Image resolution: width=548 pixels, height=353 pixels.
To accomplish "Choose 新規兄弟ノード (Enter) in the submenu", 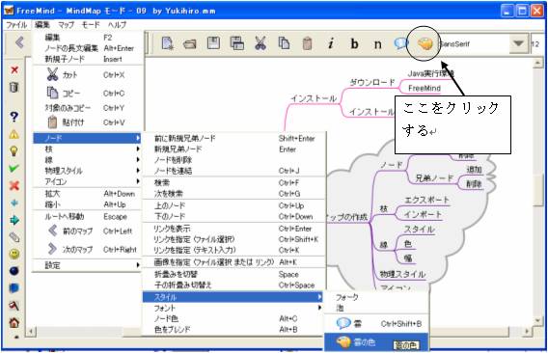I will [233, 149].
